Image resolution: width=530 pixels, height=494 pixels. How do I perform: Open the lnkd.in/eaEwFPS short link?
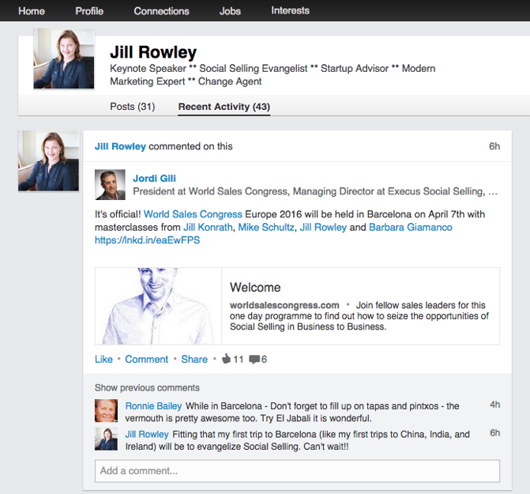point(147,240)
